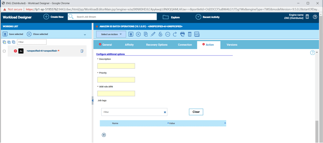Open the Recovery Options tab
Screen dimensions: 323x143
[157, 45]
